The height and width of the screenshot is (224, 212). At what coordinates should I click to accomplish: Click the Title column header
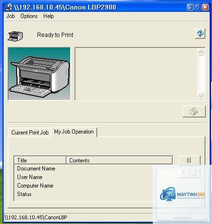[x=40, y=161]
